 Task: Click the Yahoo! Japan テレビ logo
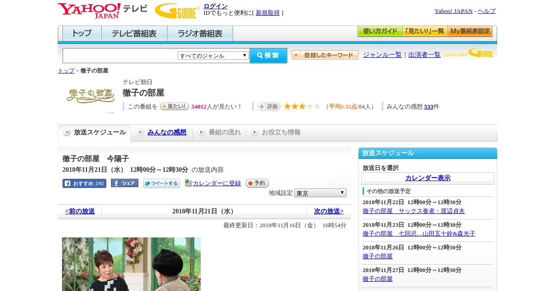103,11
